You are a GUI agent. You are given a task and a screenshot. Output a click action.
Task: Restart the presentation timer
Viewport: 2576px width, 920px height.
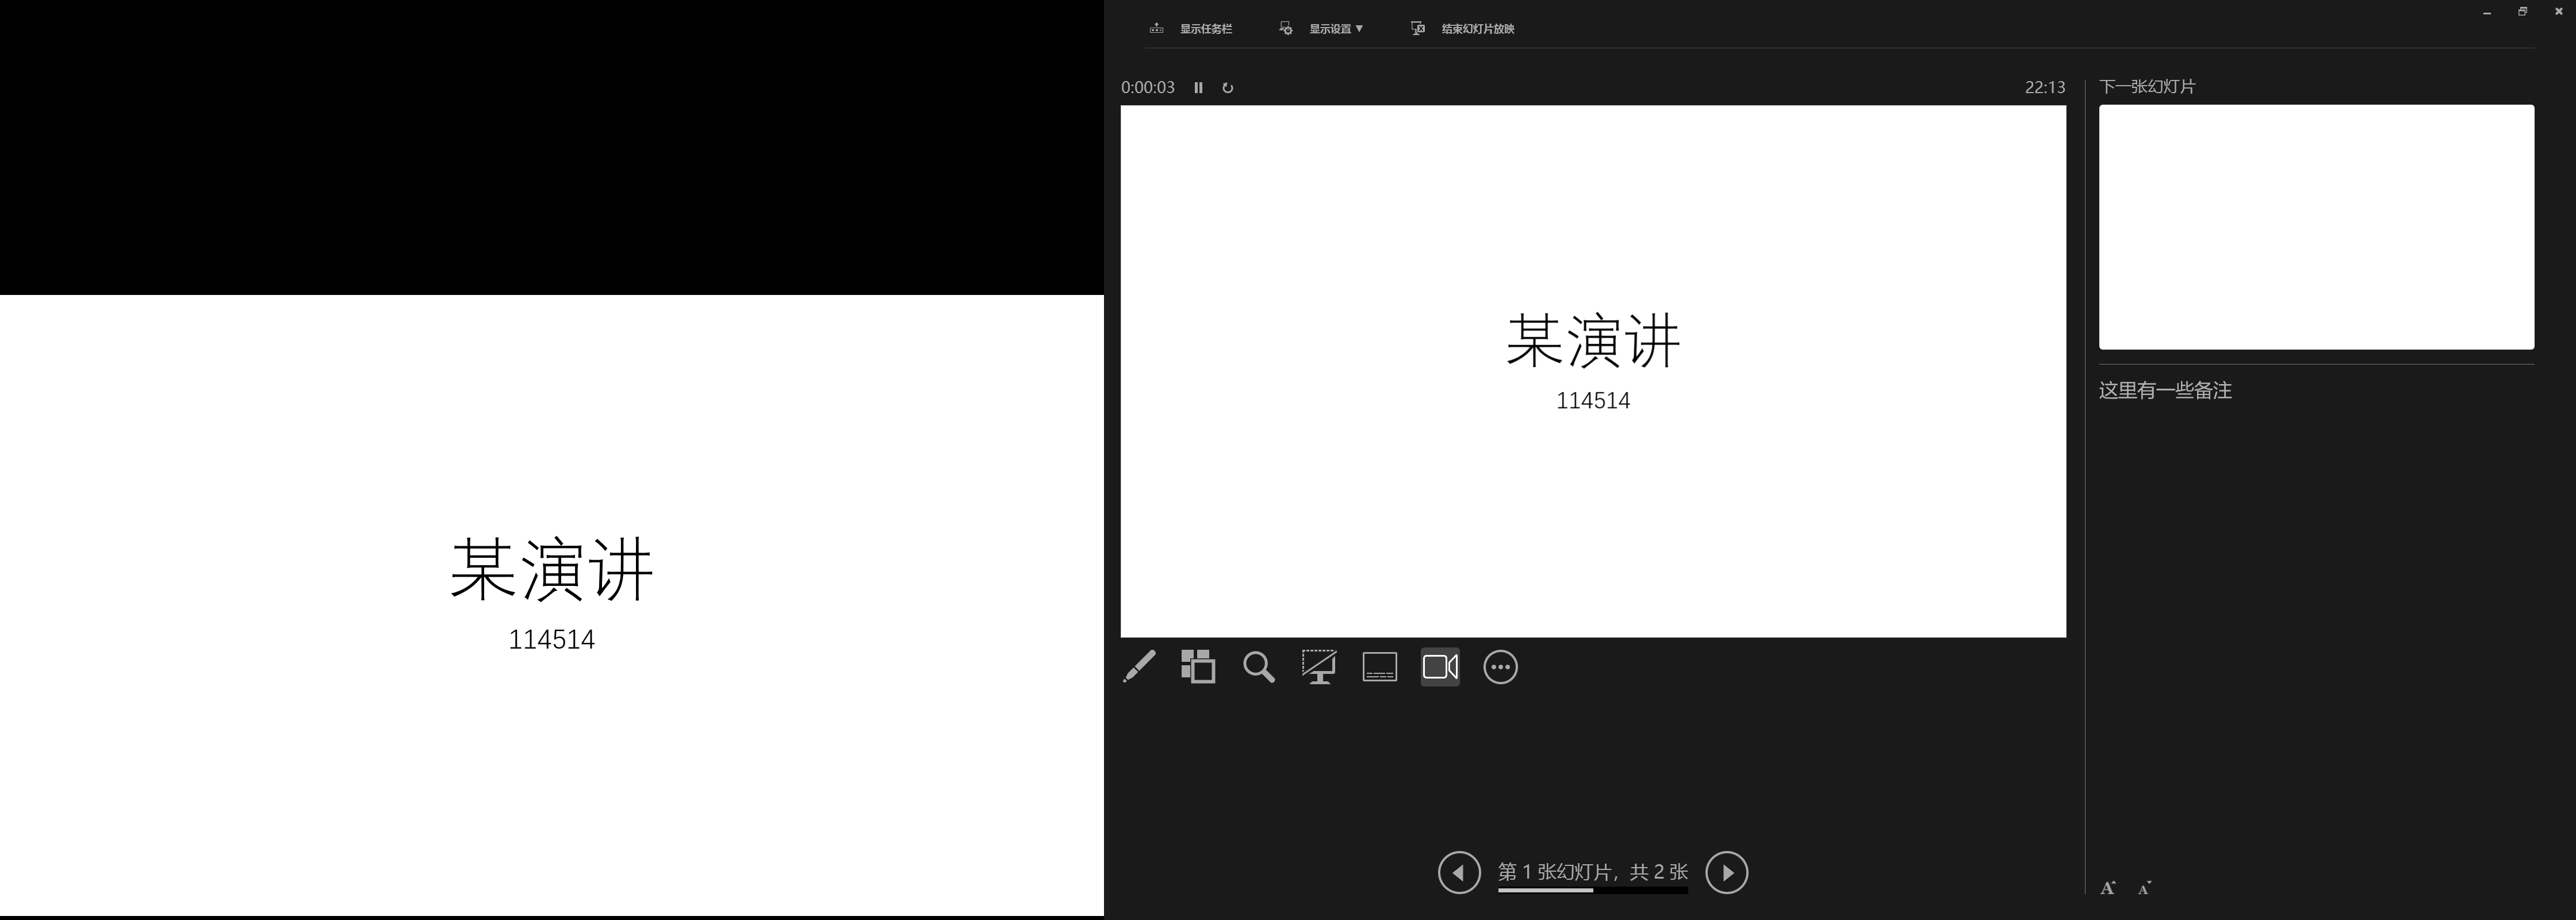pyautogui.click(x=1227, y=87)
